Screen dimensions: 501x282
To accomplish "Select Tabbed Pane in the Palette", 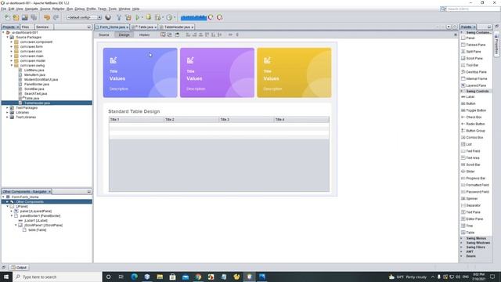I will point(476,45).
